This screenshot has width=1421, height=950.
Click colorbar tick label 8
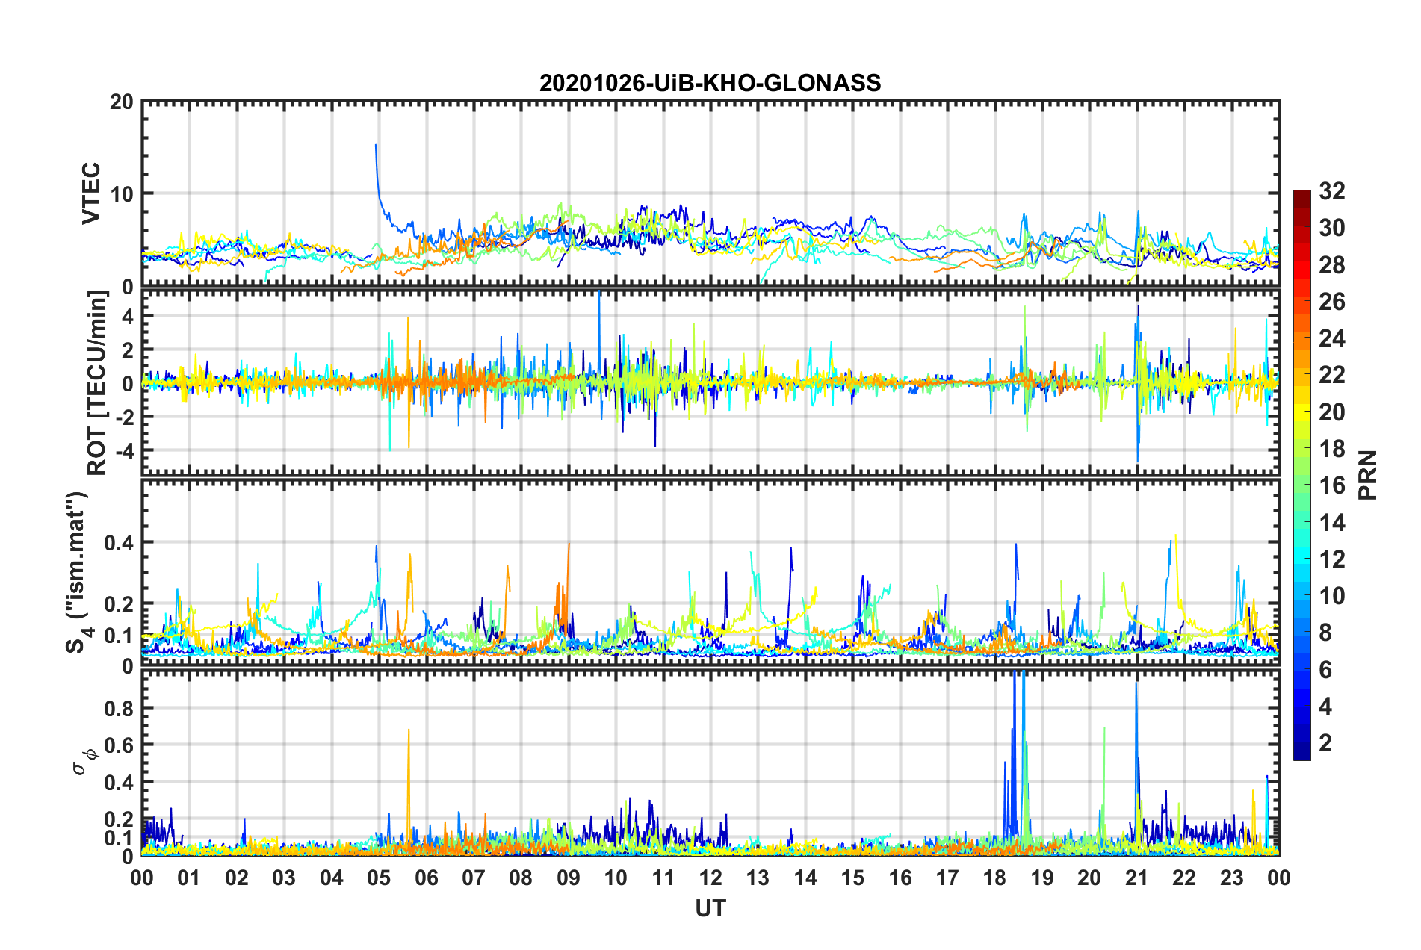pyautogui.click(x=1325, y=633)
